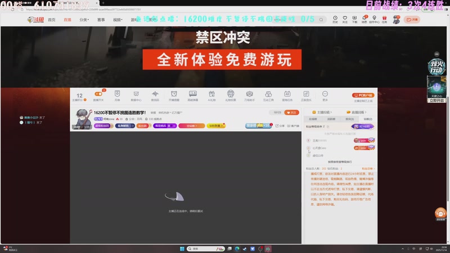
Task: Open the 创作中心 creator center icon
Action: tap(374, 19)
